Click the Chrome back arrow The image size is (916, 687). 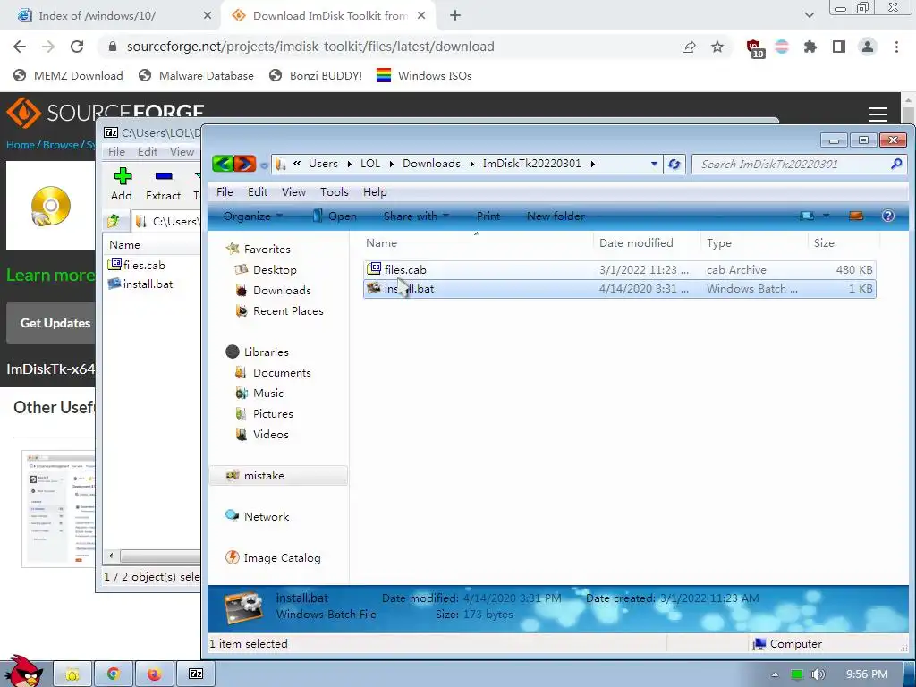coord(20,47)
